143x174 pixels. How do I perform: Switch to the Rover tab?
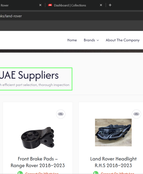tap(4, 5)
